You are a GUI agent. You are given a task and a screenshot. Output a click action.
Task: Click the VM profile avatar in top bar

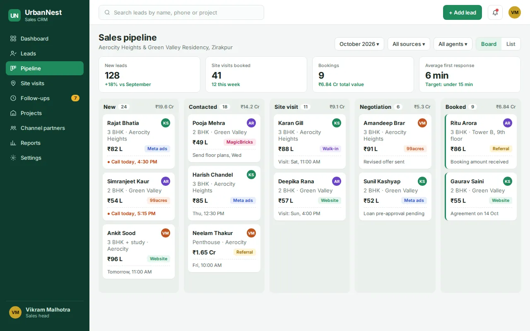[x=515, y=12]
